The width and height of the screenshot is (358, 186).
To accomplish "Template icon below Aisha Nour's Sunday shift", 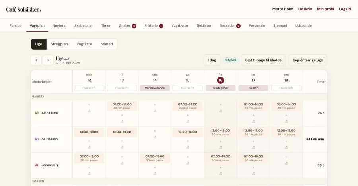I will (x=286, y=121).
